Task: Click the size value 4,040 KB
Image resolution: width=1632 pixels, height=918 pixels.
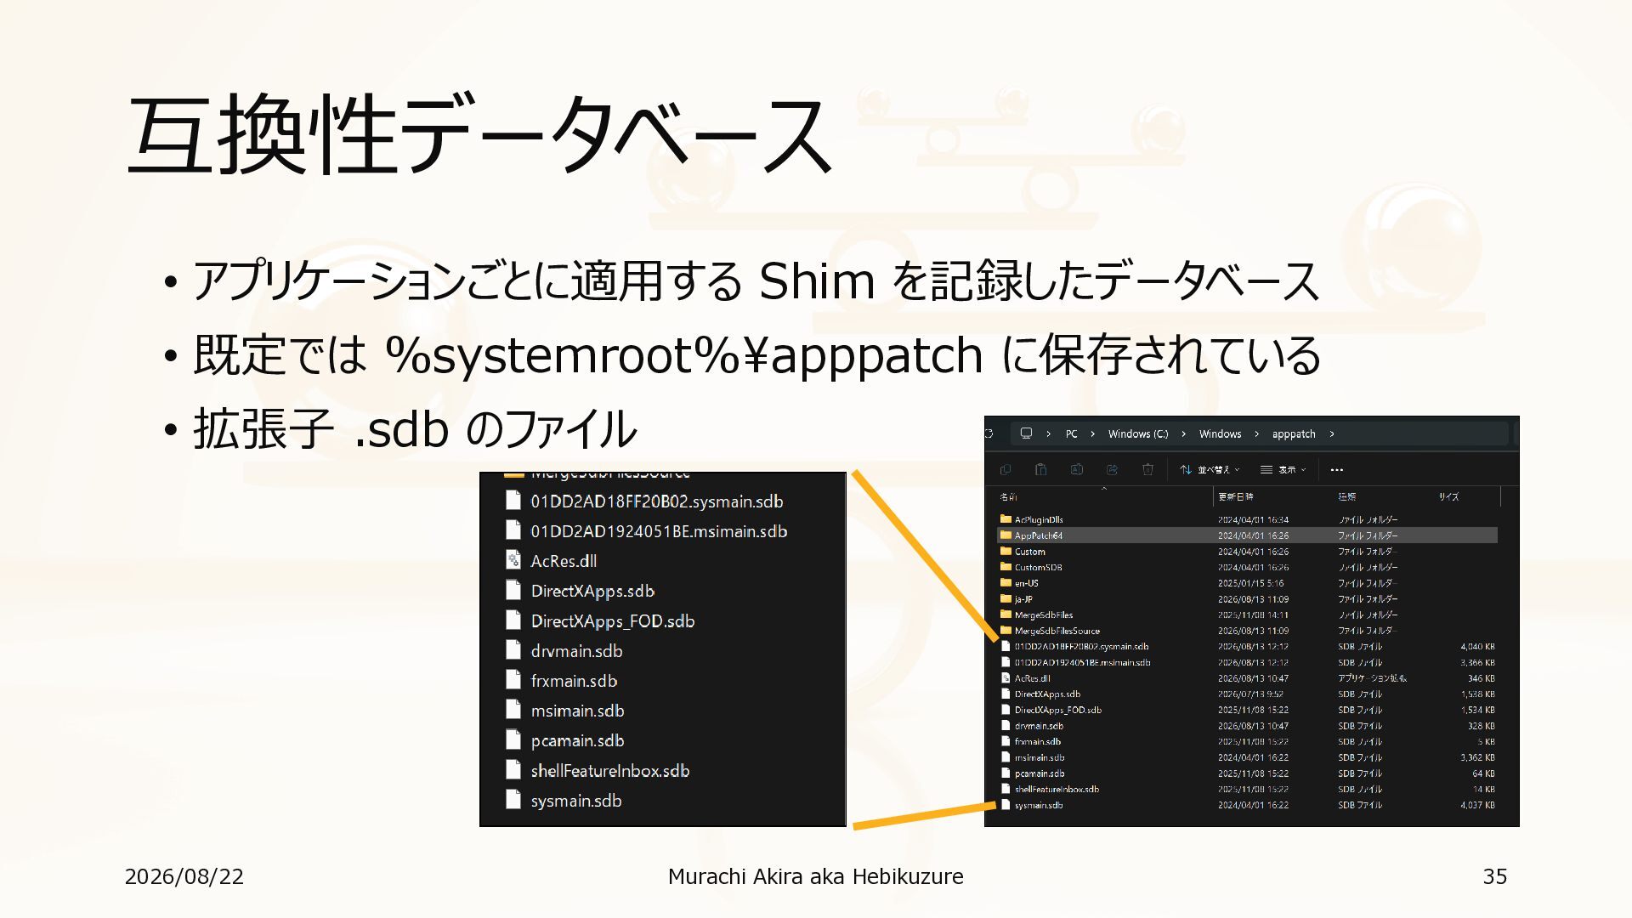Action: point(1477,647)
